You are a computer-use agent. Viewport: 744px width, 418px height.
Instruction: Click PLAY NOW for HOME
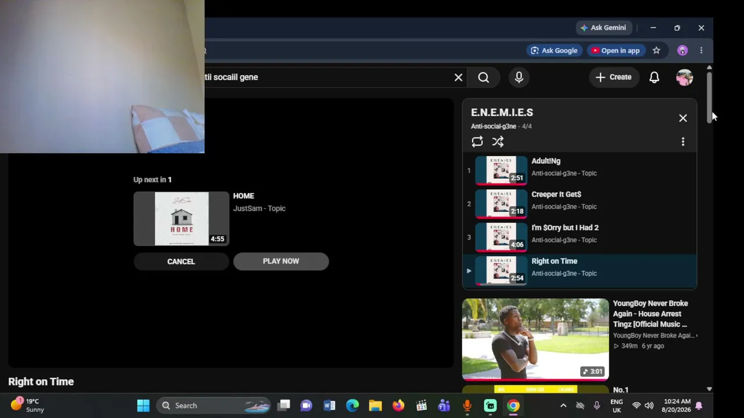pos(281,261)
